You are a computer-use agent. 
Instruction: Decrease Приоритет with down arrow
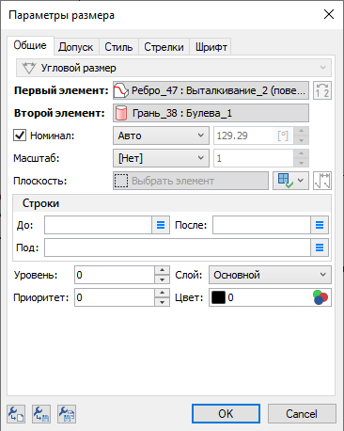[162, 302]
